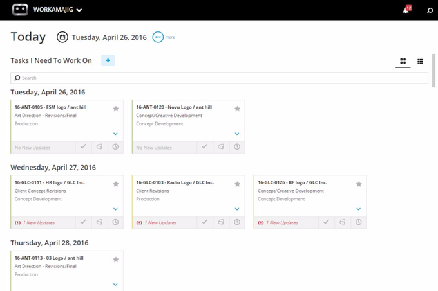Open the search magnifier in top bar

coord(430,10)
